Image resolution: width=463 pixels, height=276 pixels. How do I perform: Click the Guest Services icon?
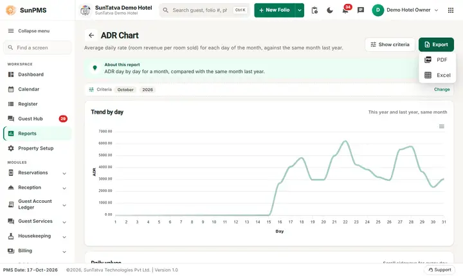pos(11,221)
